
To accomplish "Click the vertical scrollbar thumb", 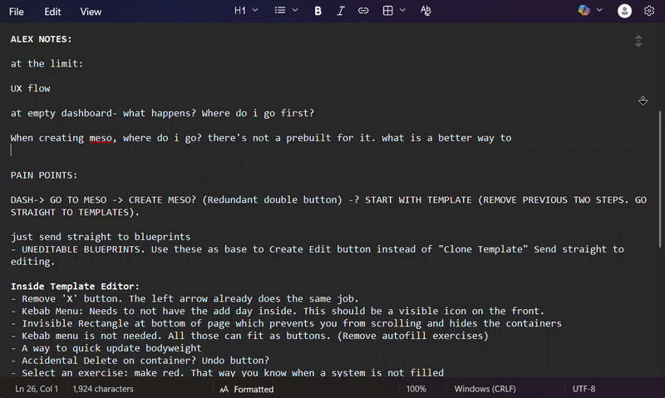I will pos(660,179).
